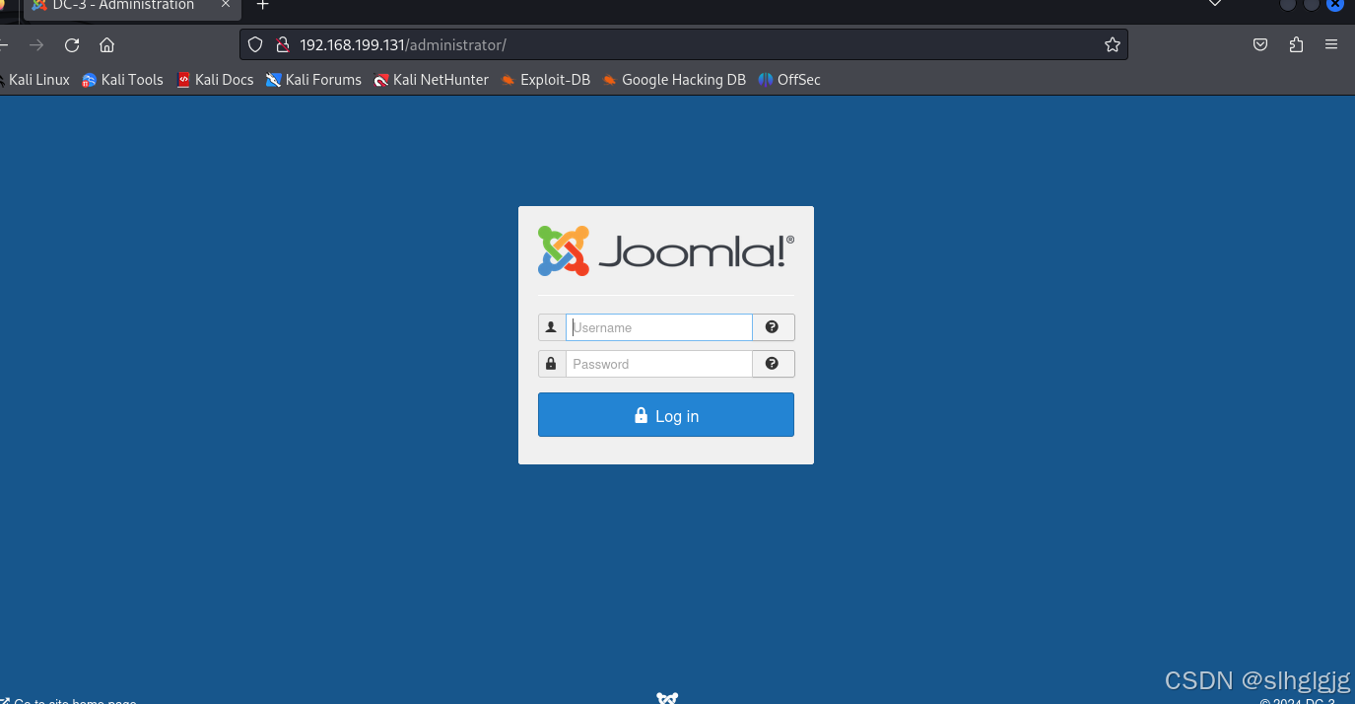Open the Extensions puzzle icon
Screen dimensions: 1355x704
coord(1296,44)
